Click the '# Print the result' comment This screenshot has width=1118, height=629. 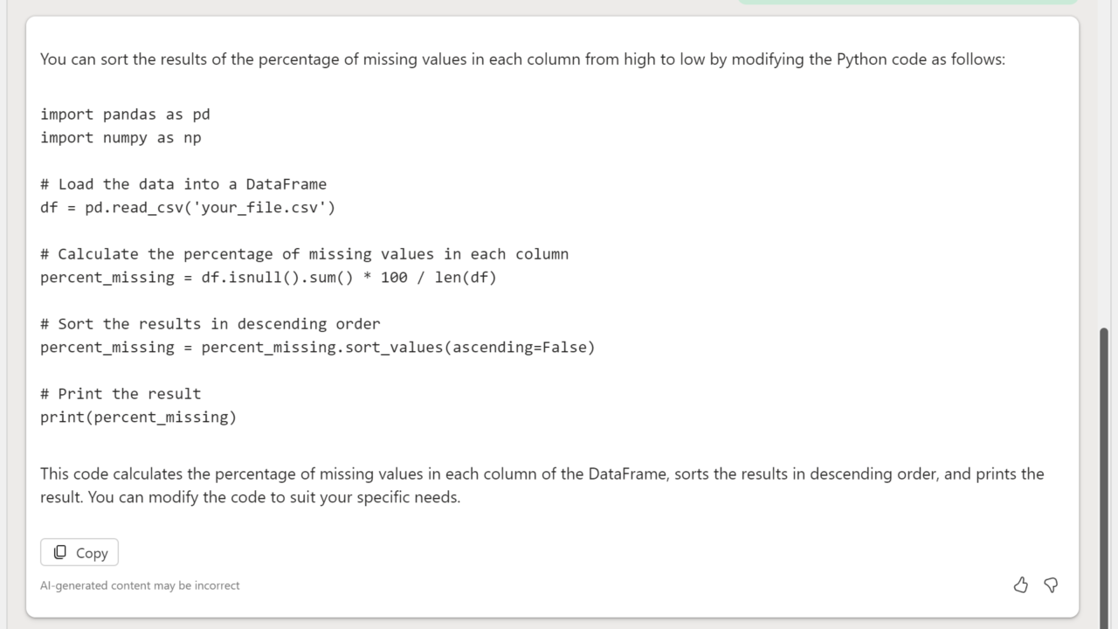click(121, 394)
